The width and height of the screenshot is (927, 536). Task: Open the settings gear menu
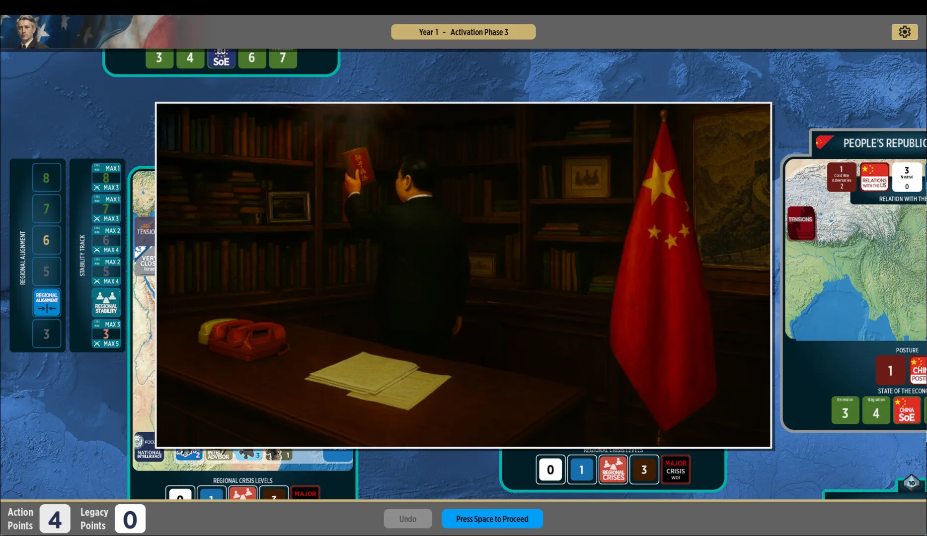point(905,32)
